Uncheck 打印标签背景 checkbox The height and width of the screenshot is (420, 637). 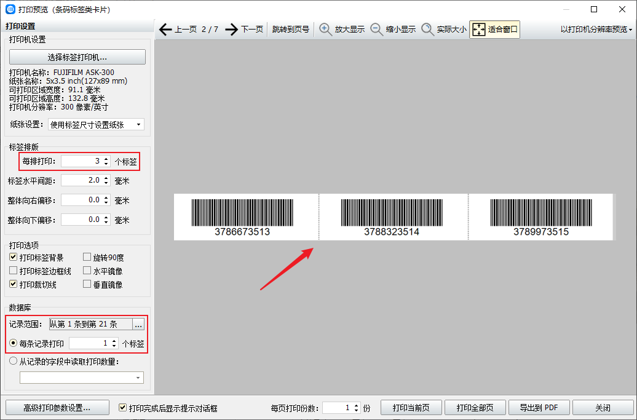14,256
